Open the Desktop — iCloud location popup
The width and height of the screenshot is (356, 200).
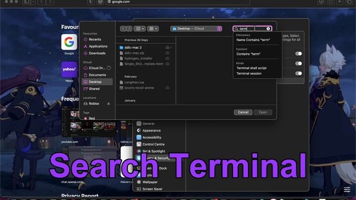[x=196, y=28]
